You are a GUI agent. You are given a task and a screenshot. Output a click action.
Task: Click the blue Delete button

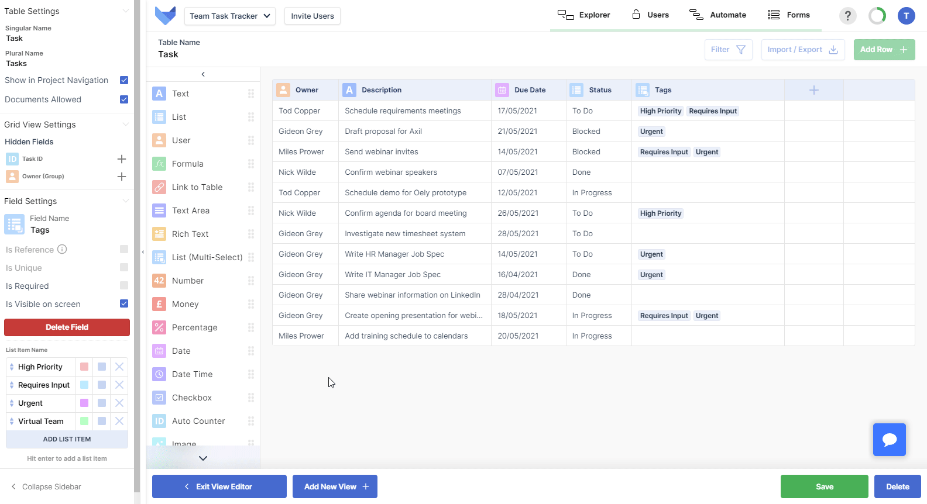[898, 486]
